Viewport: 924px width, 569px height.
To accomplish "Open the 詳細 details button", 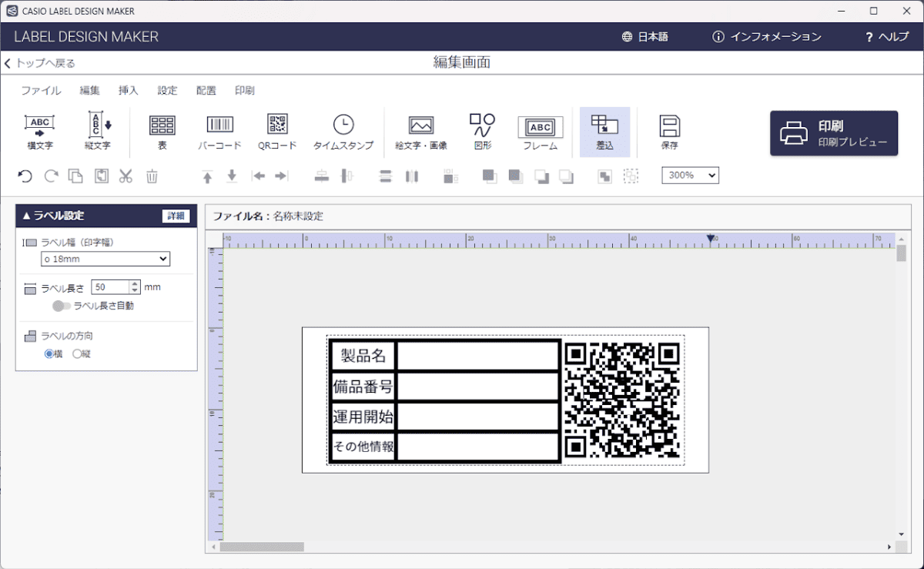I will tap(176, 216).
